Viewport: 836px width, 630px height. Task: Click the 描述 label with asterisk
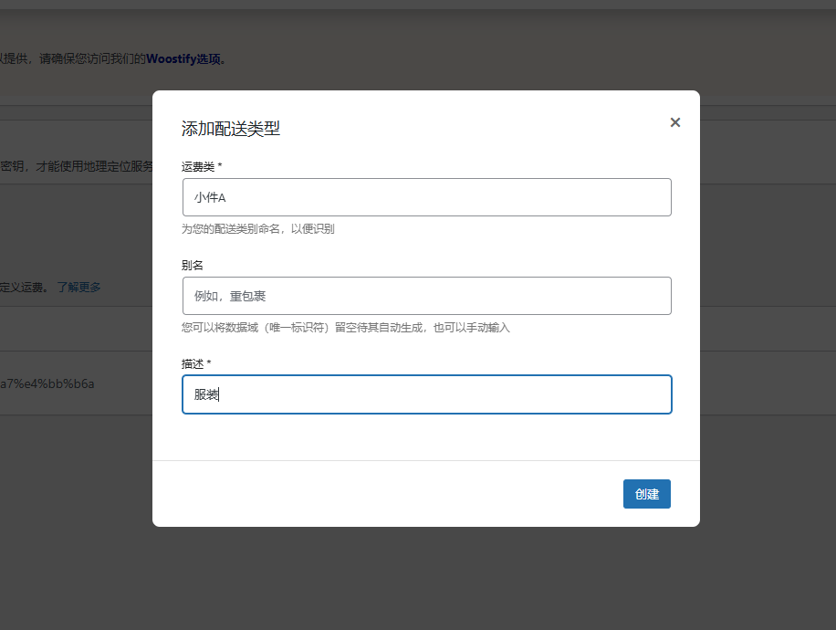tap(192, 363)
